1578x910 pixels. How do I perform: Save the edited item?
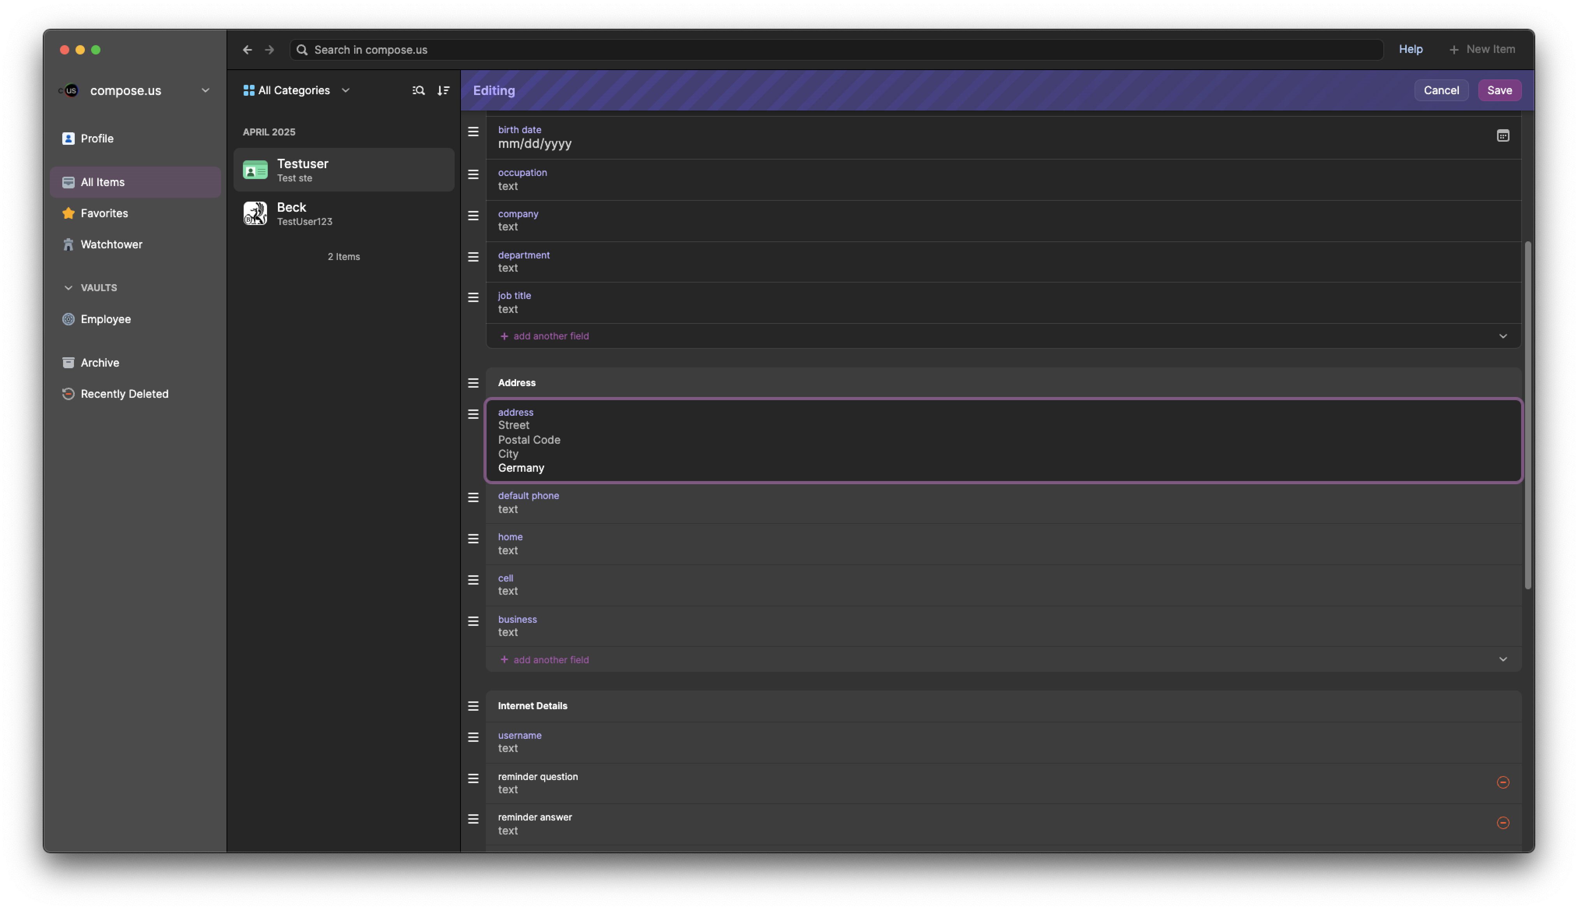coord(1499,90)
